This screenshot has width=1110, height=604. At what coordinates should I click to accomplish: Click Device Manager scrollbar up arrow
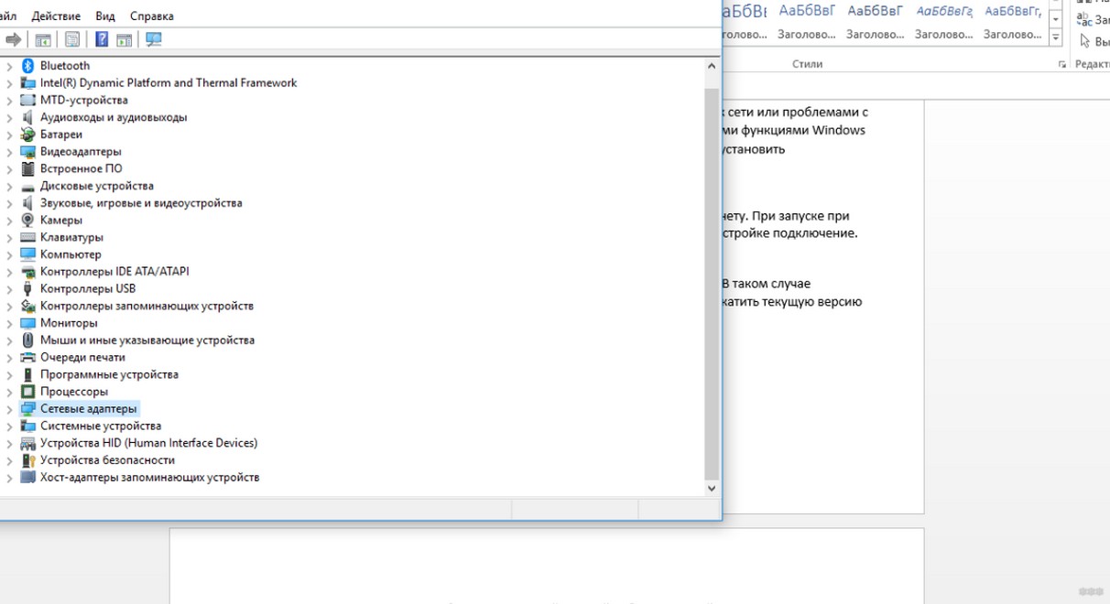tap(712, 67)
